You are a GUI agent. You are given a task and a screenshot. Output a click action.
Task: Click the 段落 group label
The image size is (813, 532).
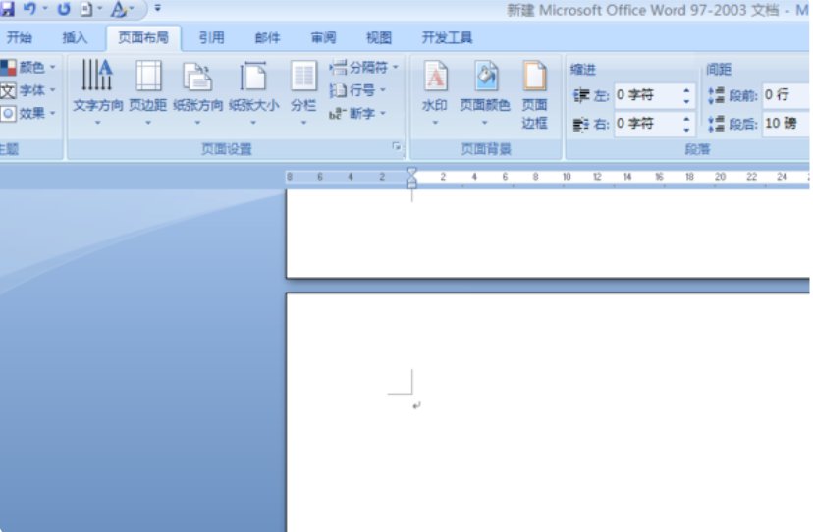[x=697, y=149]
